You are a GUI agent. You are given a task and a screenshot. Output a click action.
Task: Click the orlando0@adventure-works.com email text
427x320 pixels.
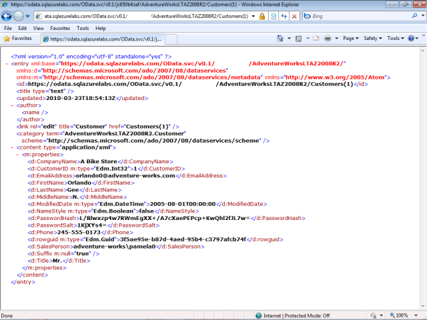coord(125,175)
